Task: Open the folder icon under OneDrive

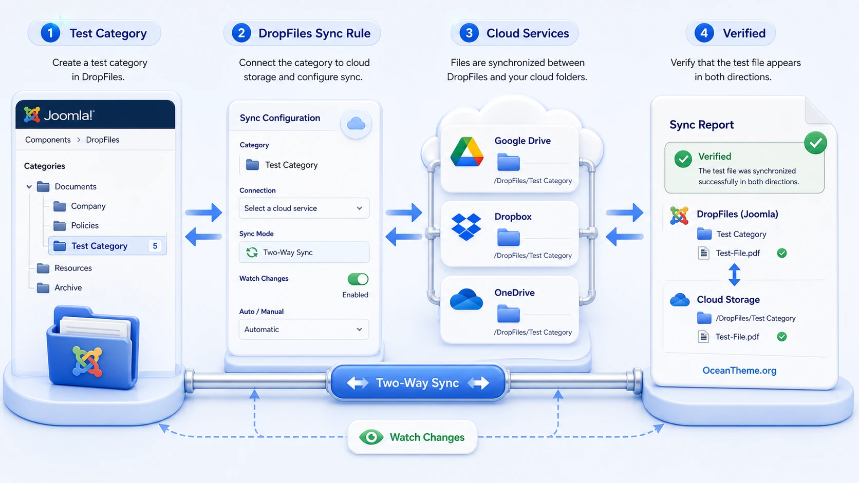Action: tap(509, 314)
